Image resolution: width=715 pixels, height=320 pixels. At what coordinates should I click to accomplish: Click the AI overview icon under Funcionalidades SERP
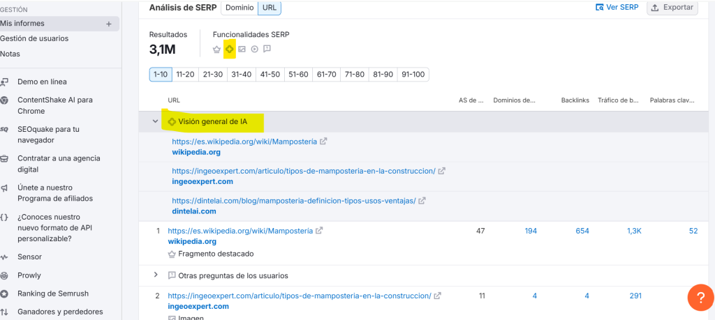coord(229,49)
